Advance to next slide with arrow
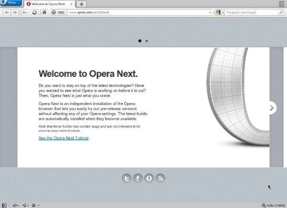Screen dimensions: 287x208 [272, 108]
